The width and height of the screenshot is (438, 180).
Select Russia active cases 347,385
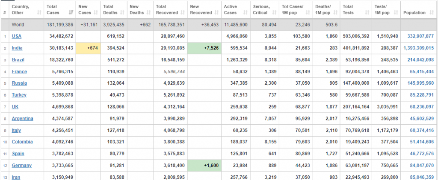[x=239, y=83]
